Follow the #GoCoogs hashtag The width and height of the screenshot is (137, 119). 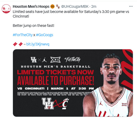[44, 35]
